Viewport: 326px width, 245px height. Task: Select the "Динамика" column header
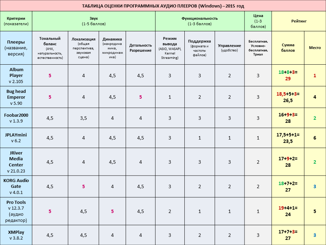click(112, 48)
